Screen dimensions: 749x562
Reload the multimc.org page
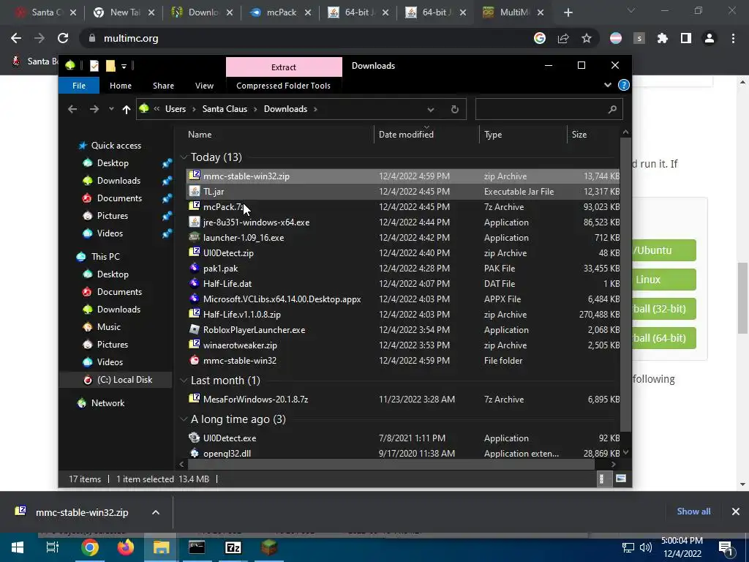pos(63,38)
